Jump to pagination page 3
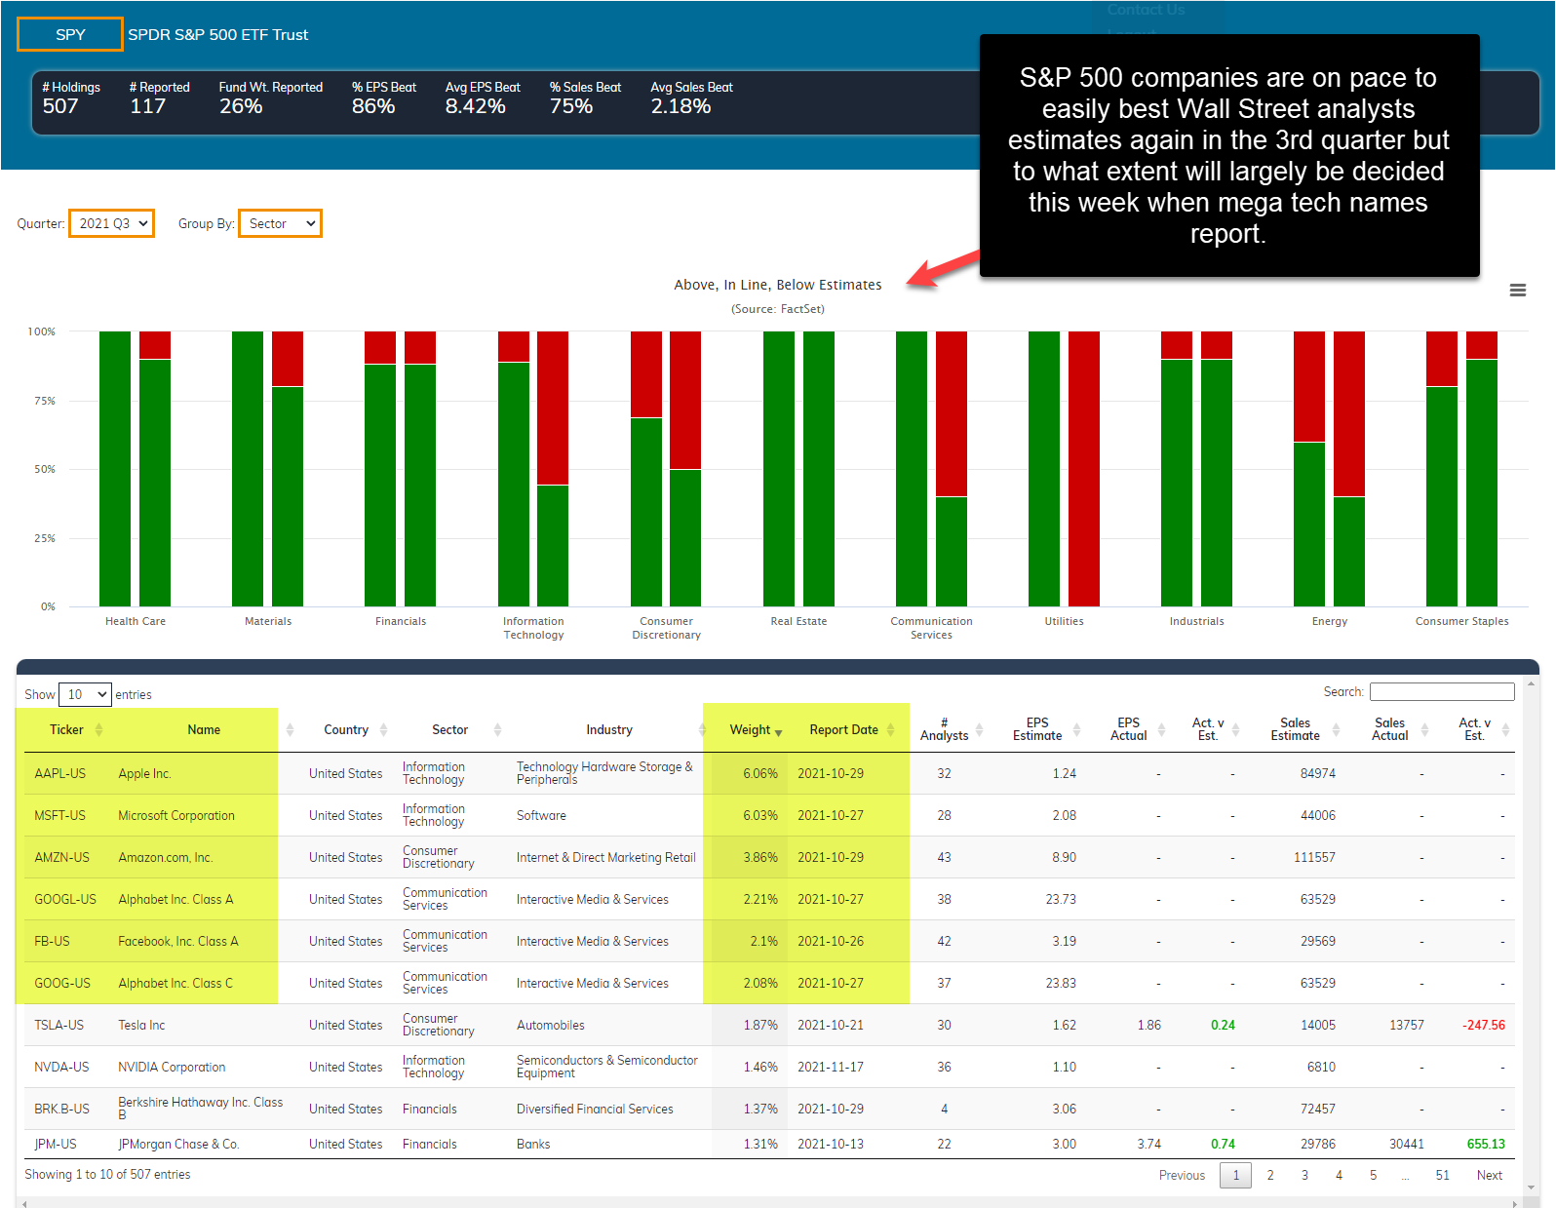This screenshot has height=1208, width=1556. (x=1304, y=1175)
